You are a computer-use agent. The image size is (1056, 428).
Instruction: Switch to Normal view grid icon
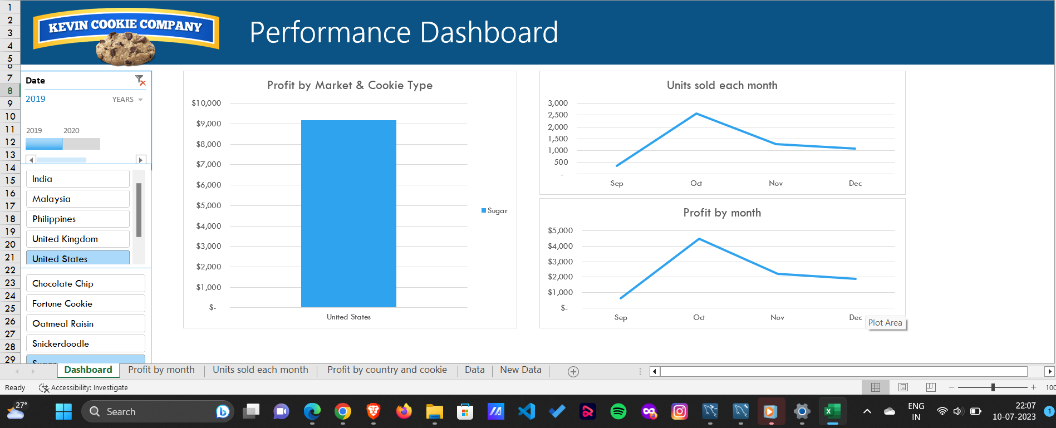coord(876,387)
